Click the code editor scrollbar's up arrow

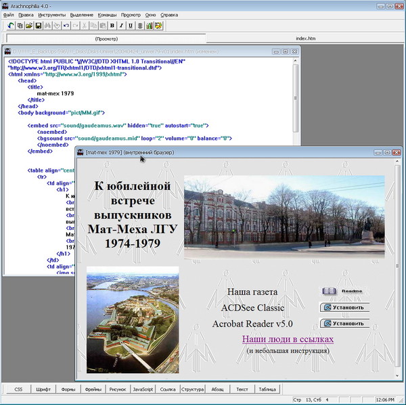coord(296,61)
